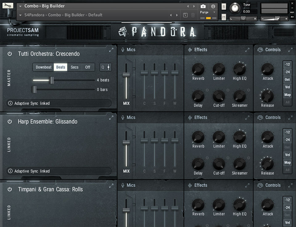This screenshot has width=296, height=227.
Task: Toggle power for Tutti Orchestra: Crescendo layer
Action: [10, 54]
